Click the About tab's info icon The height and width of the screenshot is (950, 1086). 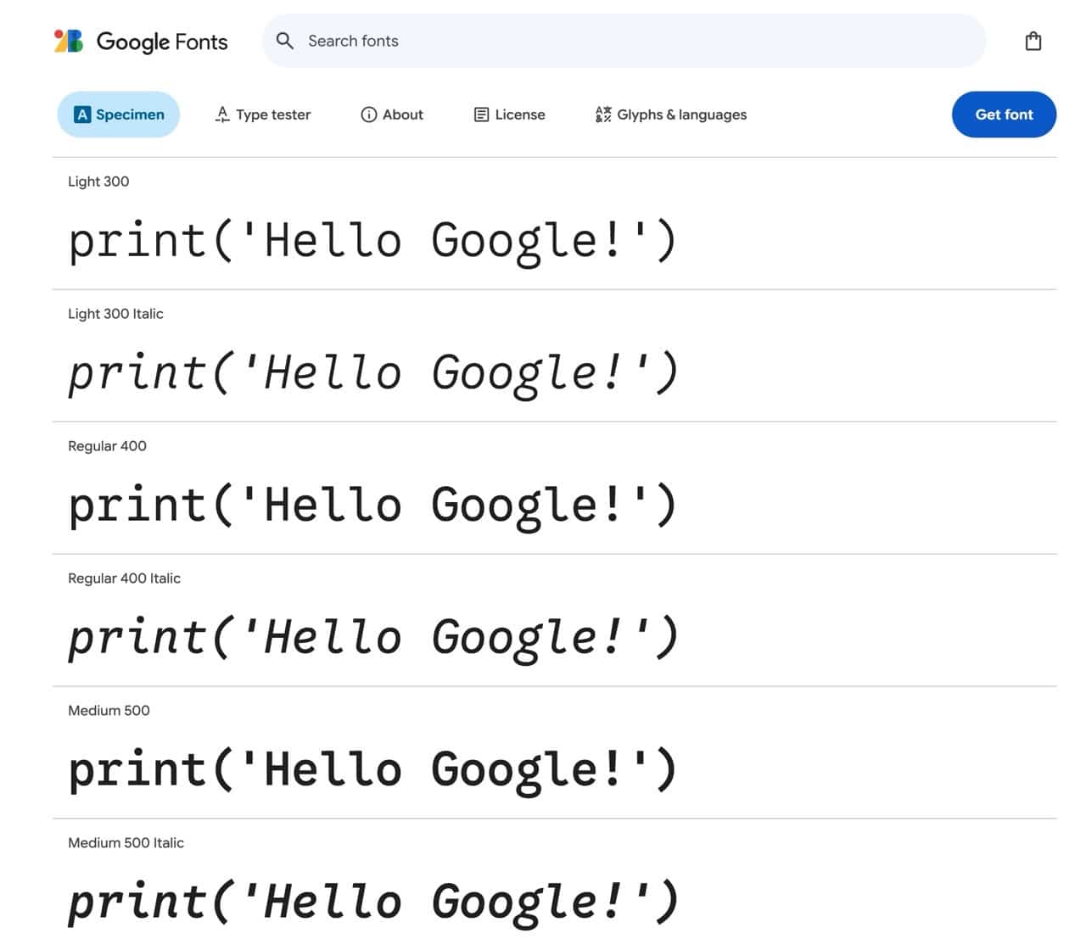pos(368,115)
